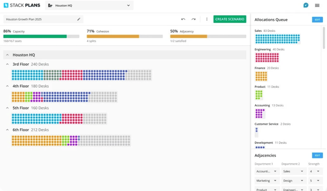This screenshot has width=327, height=191.
Task: Click the Adjacency progress bar
Action: (208, 36)
